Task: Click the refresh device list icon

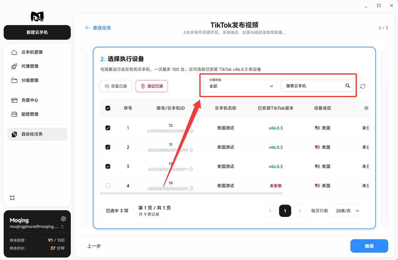Action: (363, 86)
